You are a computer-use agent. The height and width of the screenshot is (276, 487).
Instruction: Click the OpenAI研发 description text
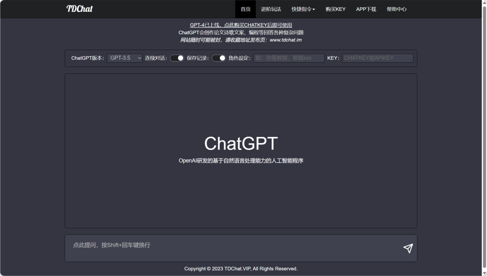coord(241,161)
